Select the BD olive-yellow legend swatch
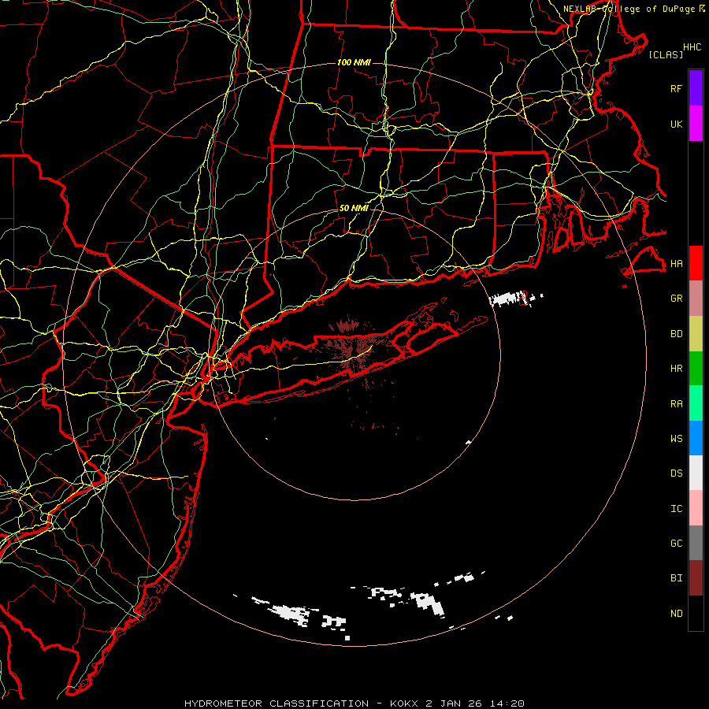The width and height of the screenshot is (709, 709). 696,334
